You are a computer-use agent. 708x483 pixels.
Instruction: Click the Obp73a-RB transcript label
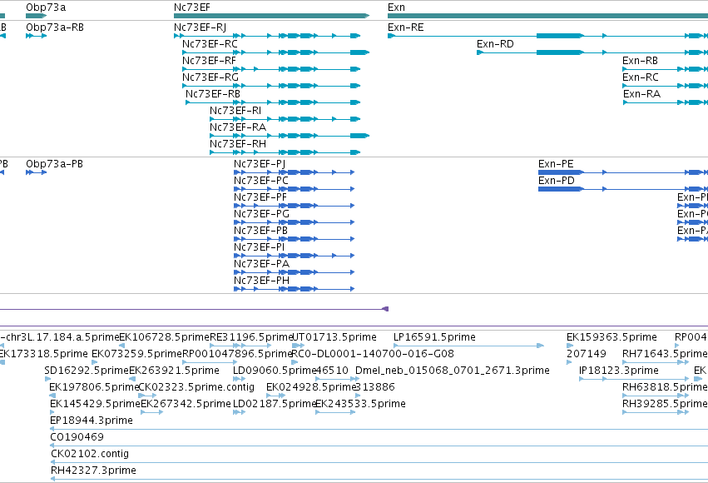click(x=55, y=27)
